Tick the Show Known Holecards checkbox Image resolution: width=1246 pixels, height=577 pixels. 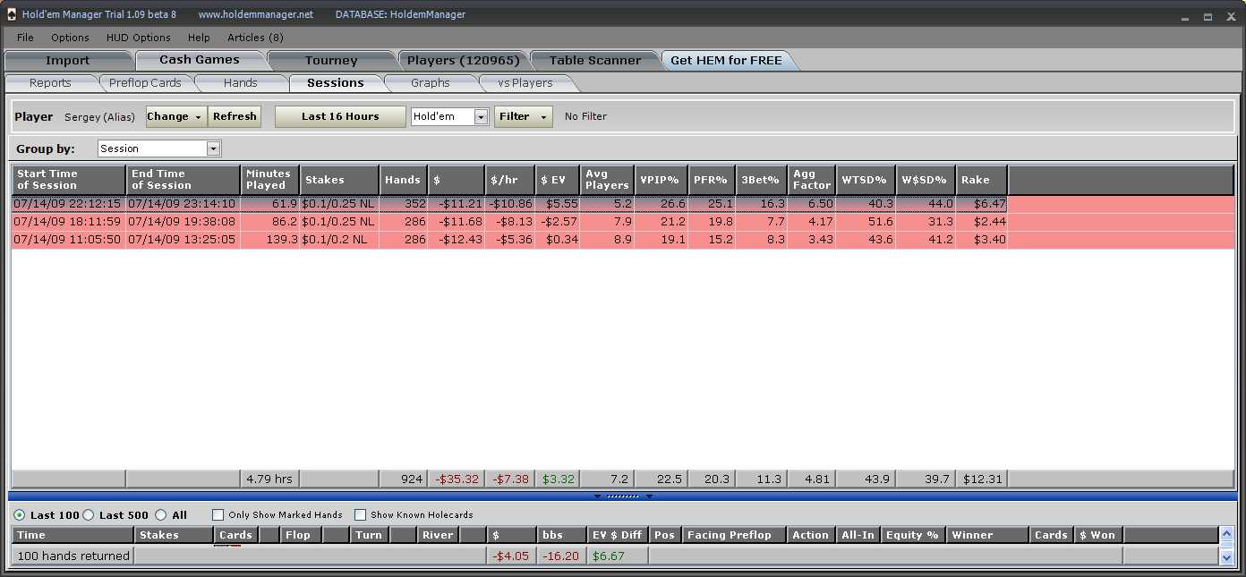pyautogui.click(x=361, y=515)
